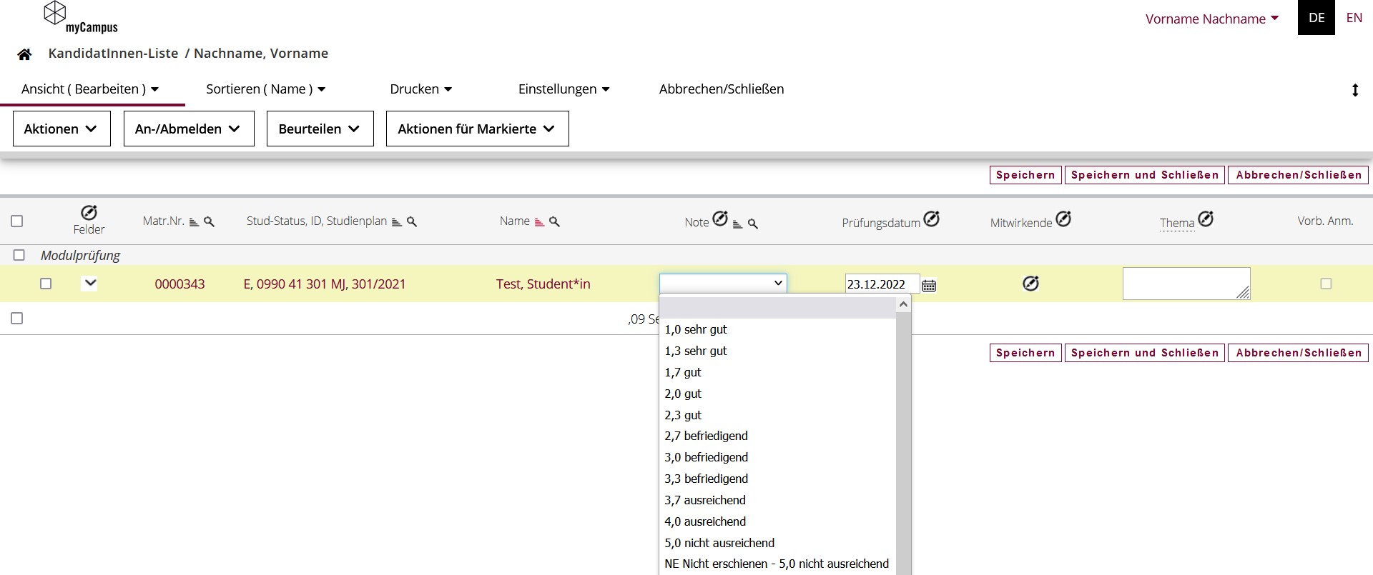This screenshot has height=575, width=1373.
Task: Toggle select-all checkbox in table header
Action: [17, 221]
